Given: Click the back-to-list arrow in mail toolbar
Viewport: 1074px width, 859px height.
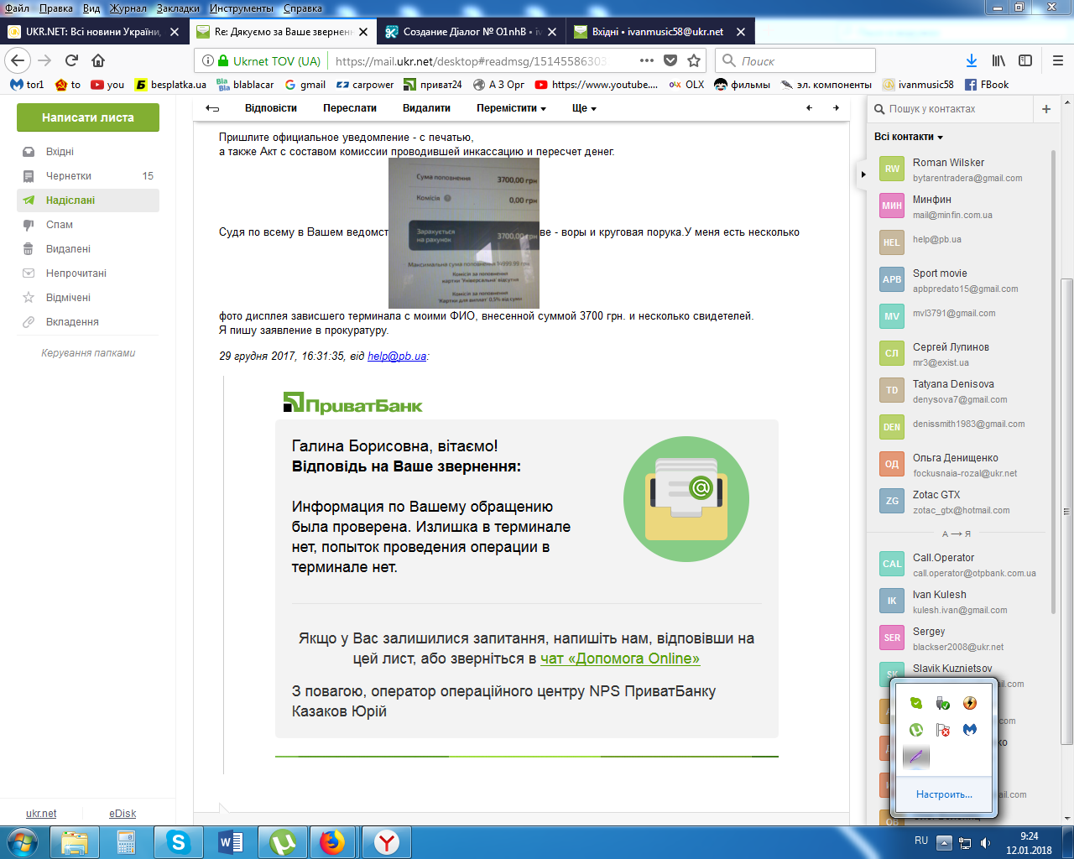Looking at the screenshot, I should pyautogui.click(x=212, y=108).
